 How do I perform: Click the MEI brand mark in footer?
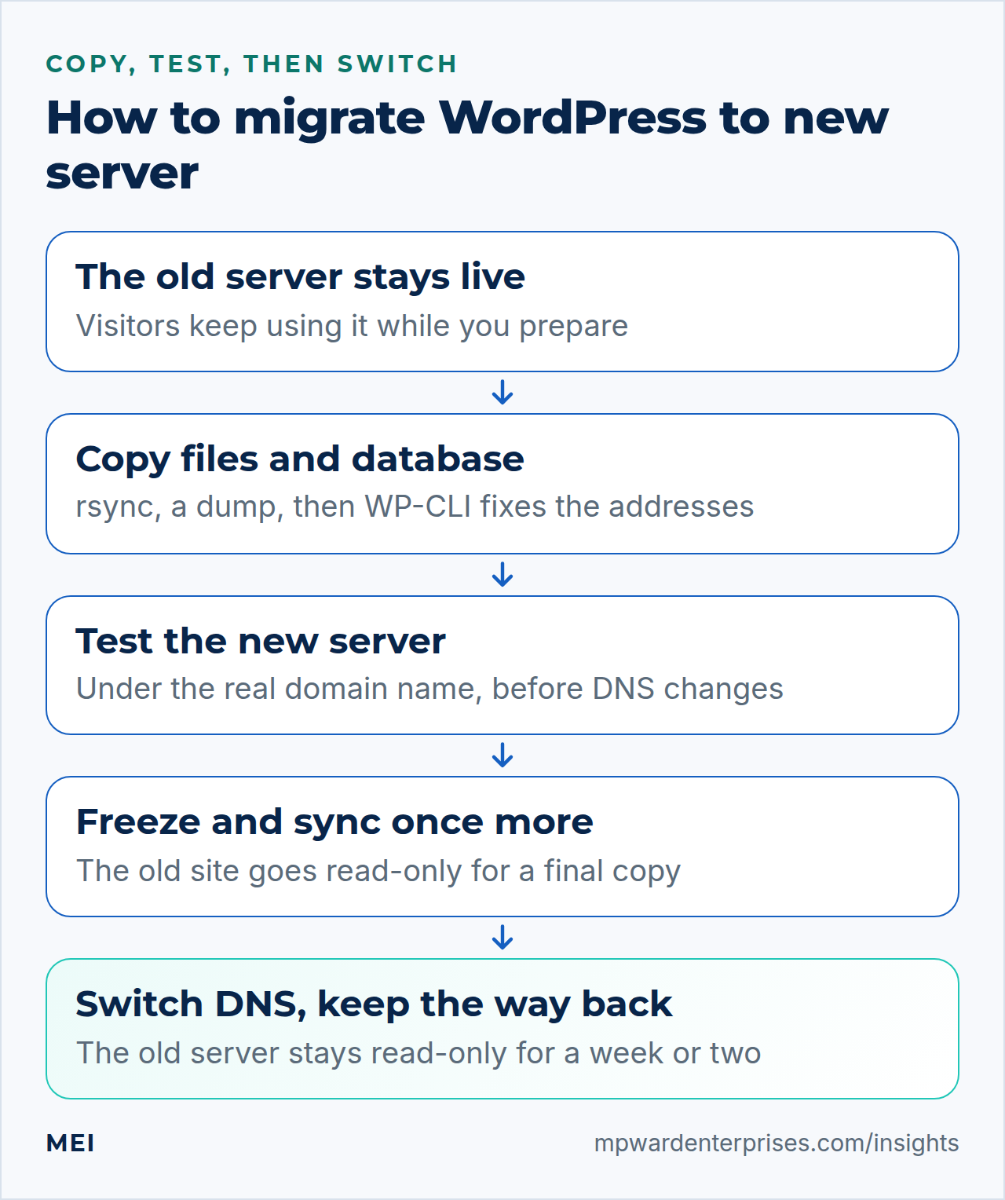(x=71, y=1143)
